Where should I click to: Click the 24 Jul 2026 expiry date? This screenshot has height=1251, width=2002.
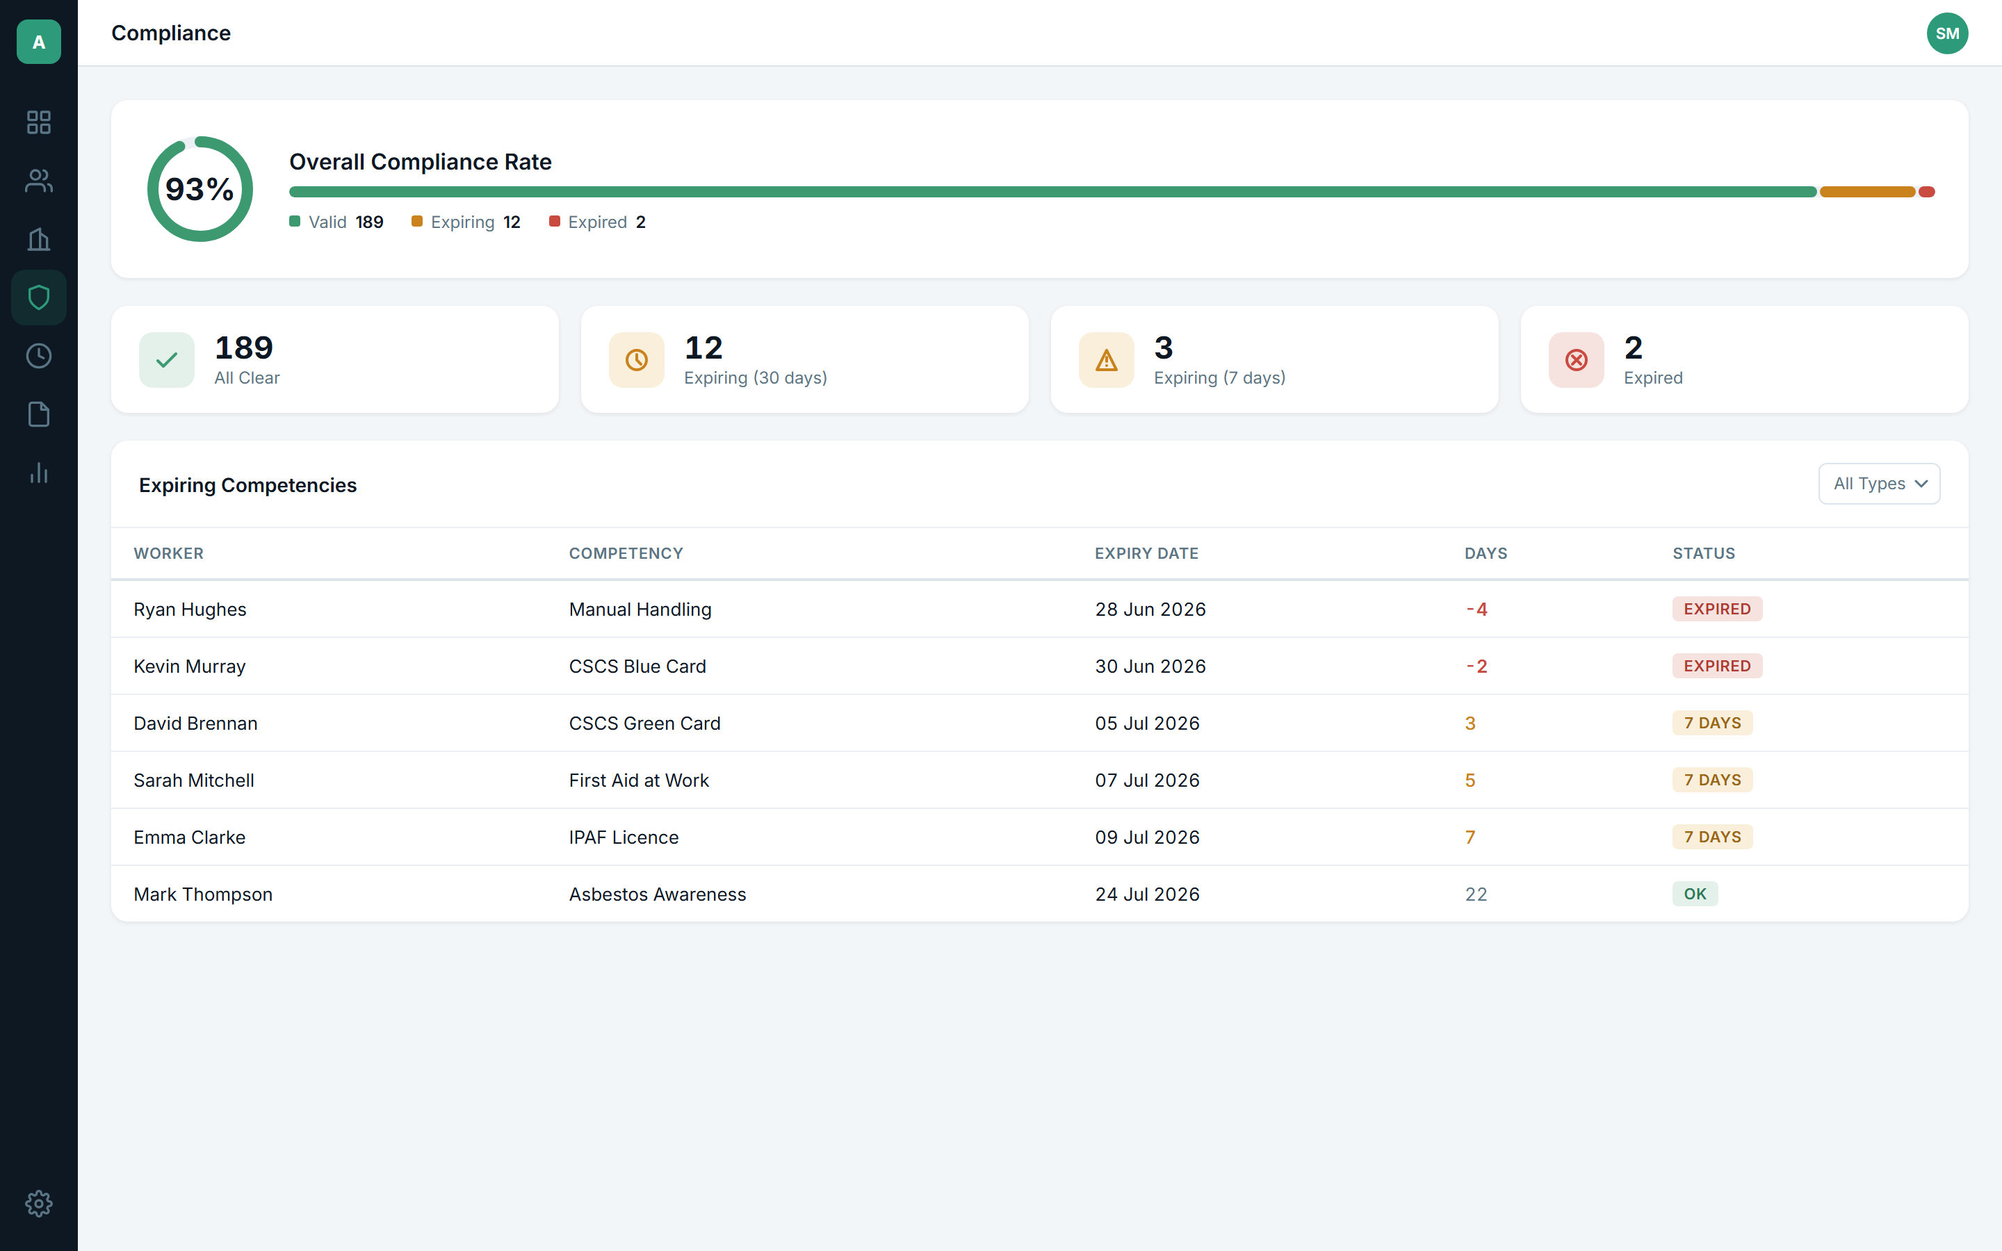pos(1148,894)
